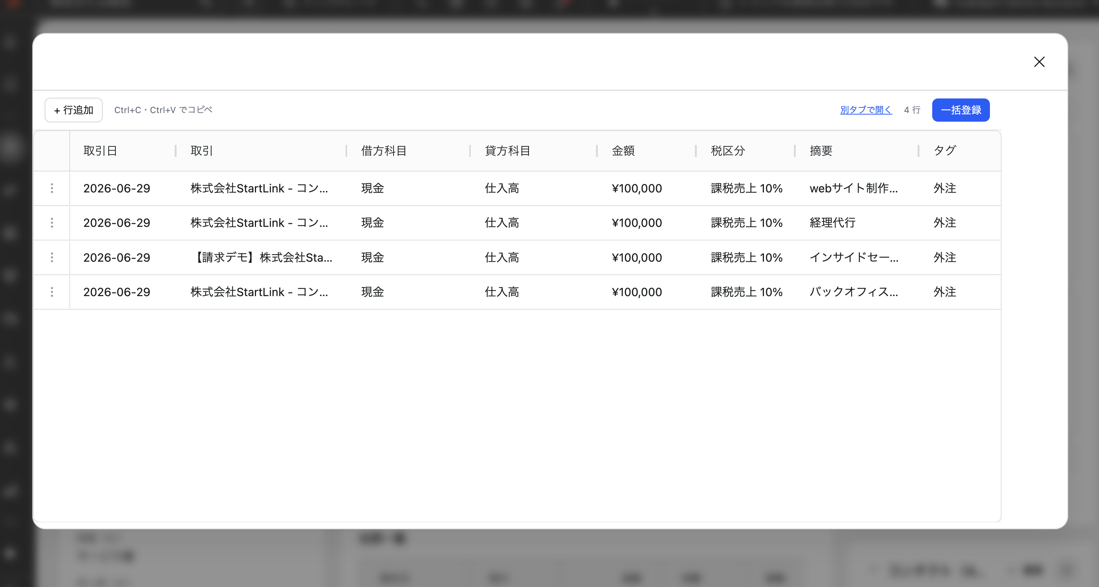Viewport: 1099px width, 587px height.
Task: Select the 金額 column header
Action: pyautogui.click(x=646, y=151)
